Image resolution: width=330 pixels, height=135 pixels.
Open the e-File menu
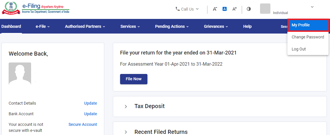43,26
